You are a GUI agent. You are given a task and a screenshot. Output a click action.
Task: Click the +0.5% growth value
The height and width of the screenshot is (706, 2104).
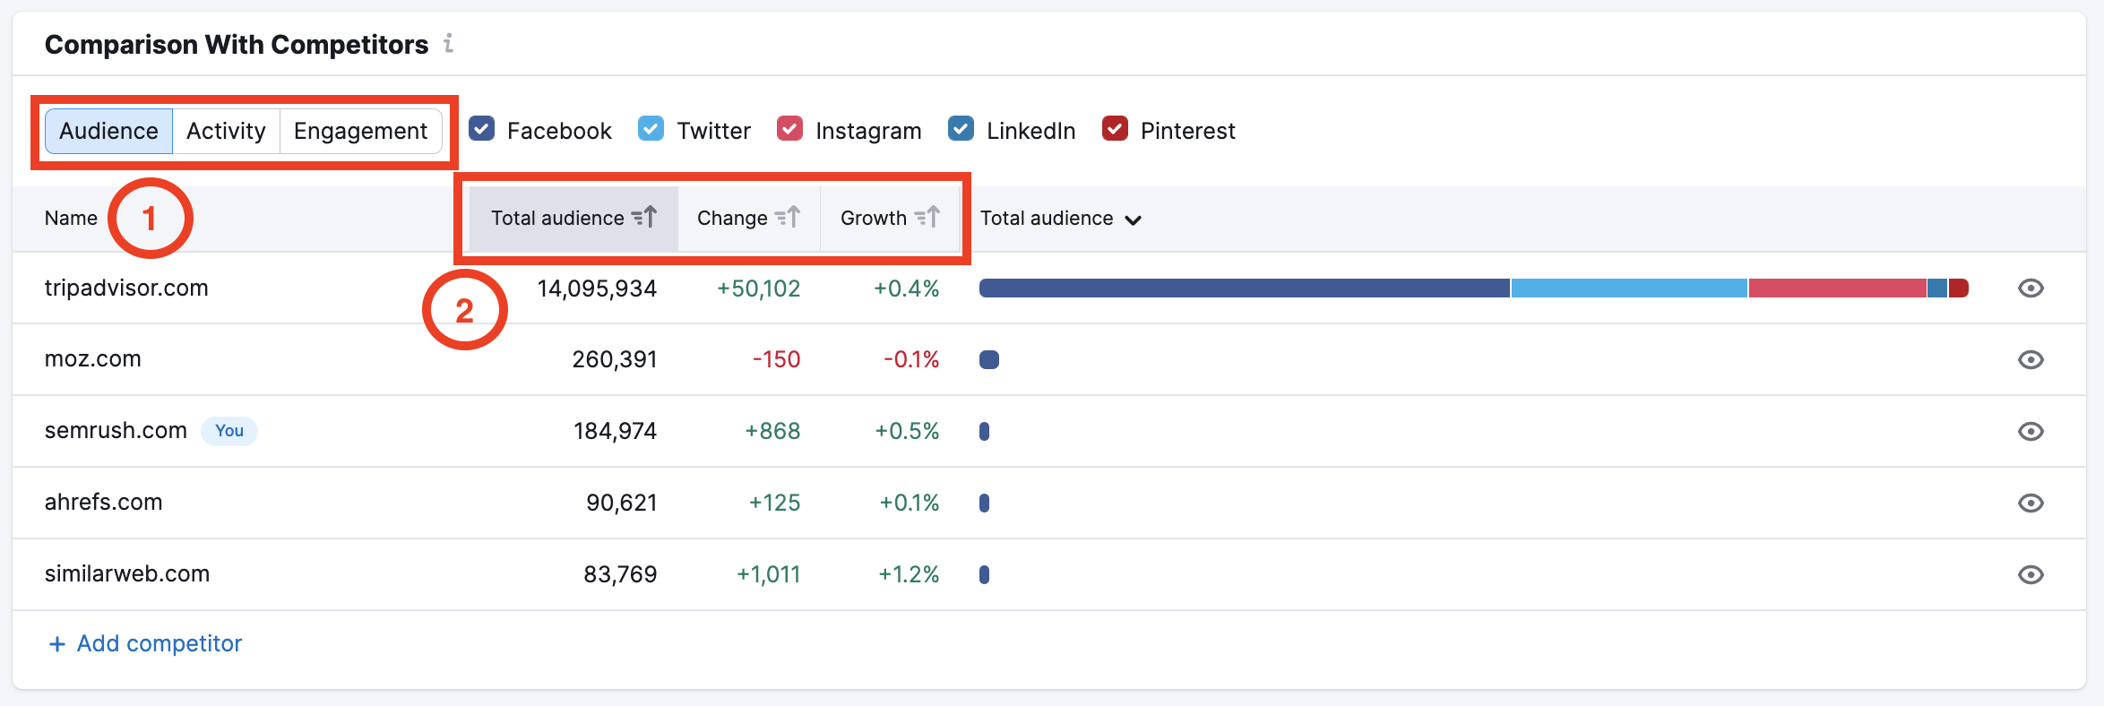907,431
